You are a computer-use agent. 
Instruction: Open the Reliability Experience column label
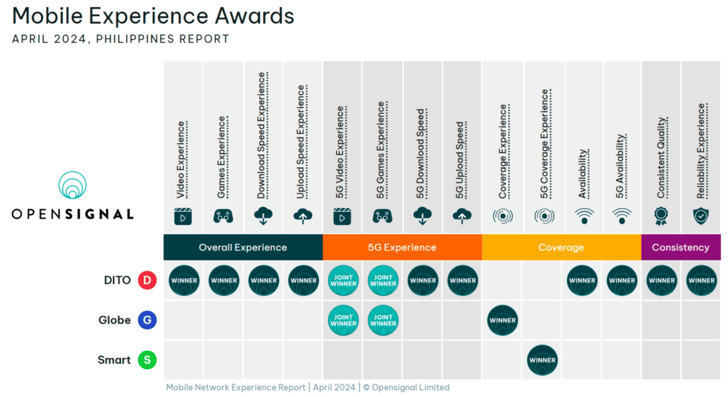(702, 151)
